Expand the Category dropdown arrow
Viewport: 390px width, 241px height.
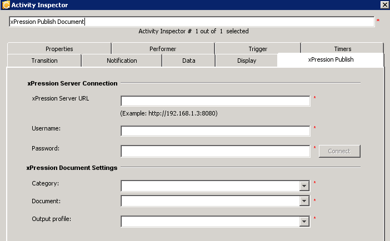click(x=304, y=187)
